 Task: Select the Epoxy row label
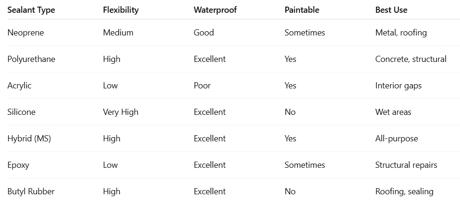[18, 165]
